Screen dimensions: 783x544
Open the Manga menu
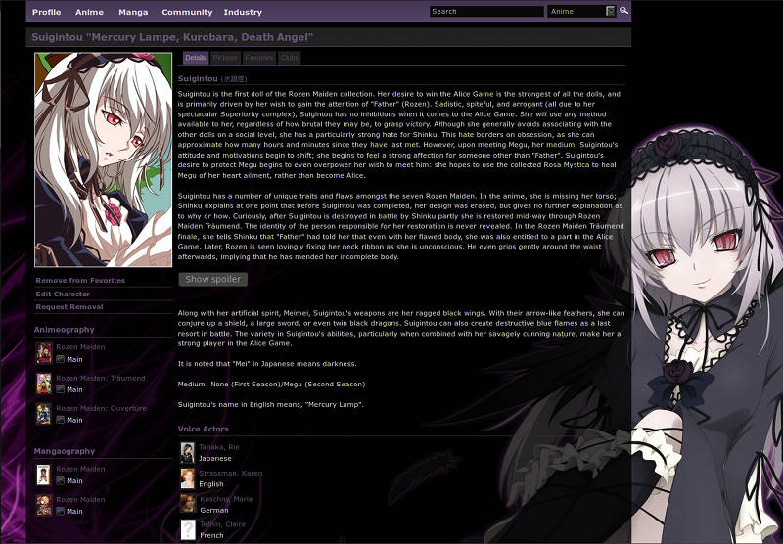(133, 12)
